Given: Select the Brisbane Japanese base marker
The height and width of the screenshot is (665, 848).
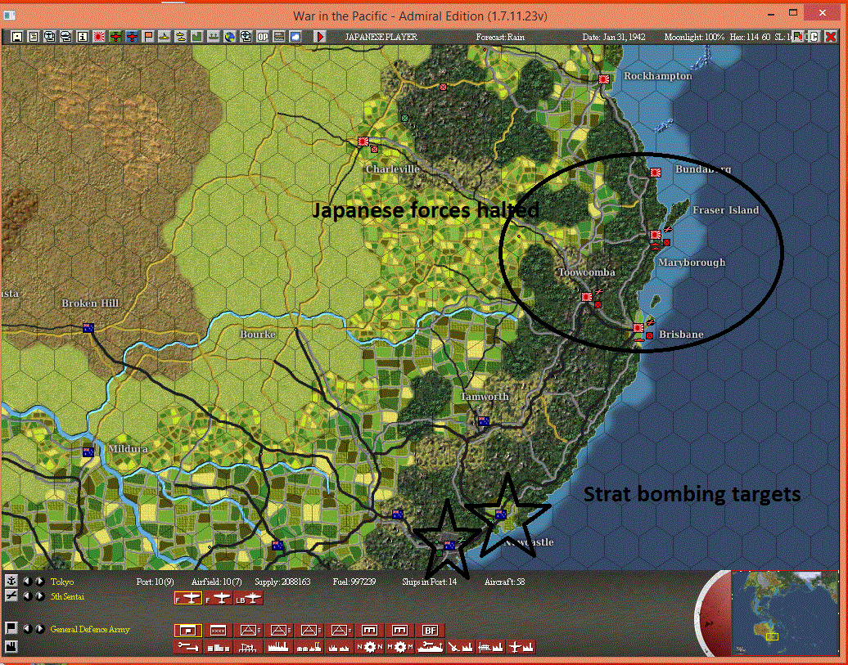Looking at the screenshot, I should [x=638, y=328].
